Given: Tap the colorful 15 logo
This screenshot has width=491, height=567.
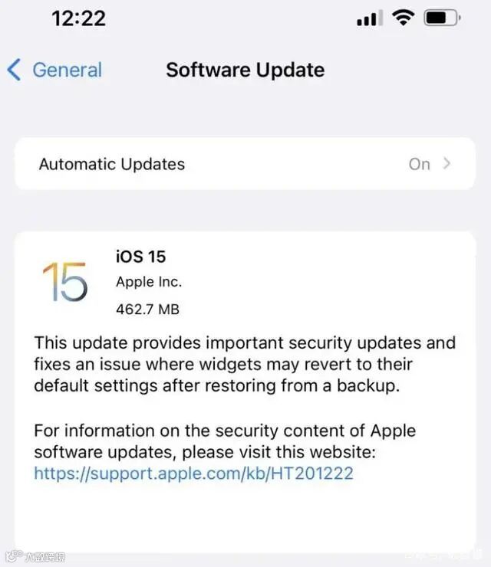Looking at the screenshot, I should pos(65,282).
